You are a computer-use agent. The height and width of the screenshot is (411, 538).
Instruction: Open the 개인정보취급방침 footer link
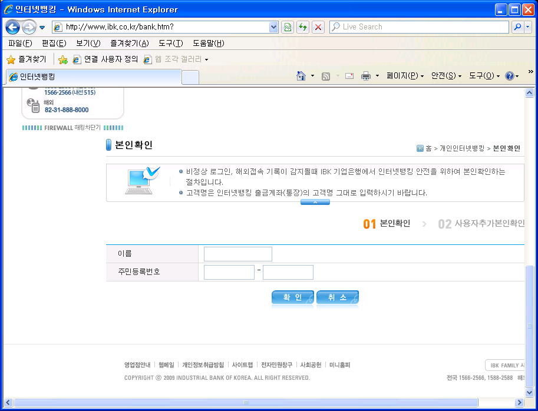203,365
